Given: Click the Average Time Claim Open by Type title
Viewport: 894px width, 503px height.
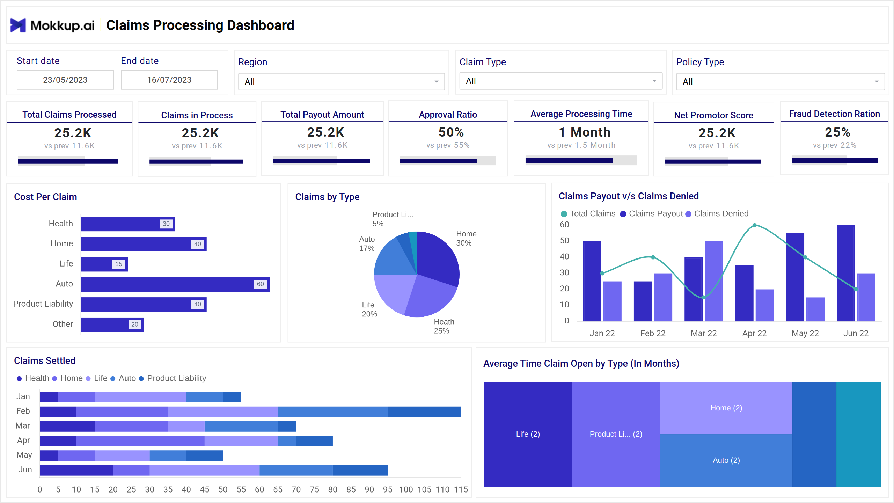Looking at the screenshot, I should click(581, 364).
